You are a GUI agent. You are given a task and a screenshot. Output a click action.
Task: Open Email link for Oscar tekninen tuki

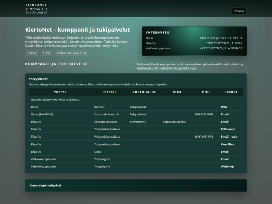225,114
